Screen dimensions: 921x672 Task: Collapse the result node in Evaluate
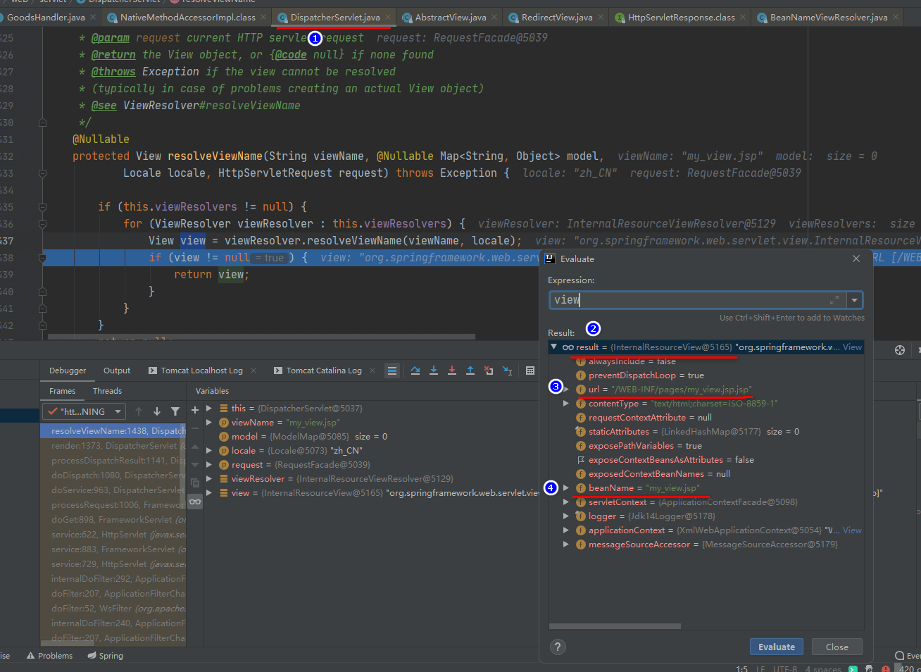[x=554, y=347]
